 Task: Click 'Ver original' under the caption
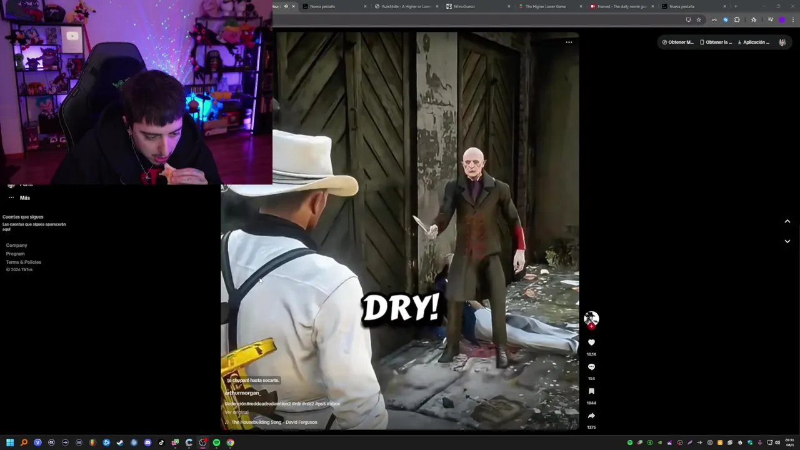click(236, 412)
